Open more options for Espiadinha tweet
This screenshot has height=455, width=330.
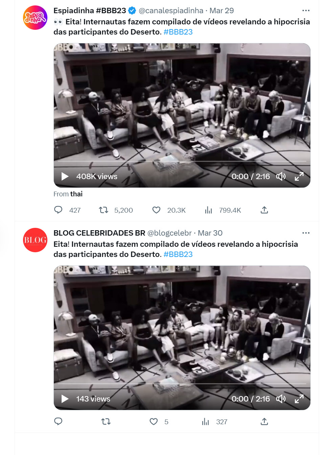[306, 10]
